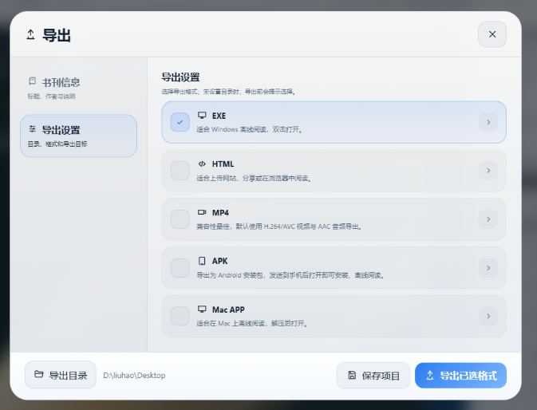Image resolution: width=537 pixels, height=410 pixels.
Task: Click the monitor icon beside EXE
Action: (x=202, y=116)
